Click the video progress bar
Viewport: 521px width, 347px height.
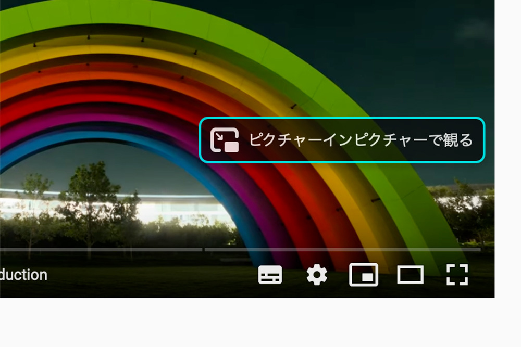coord(240,250)
